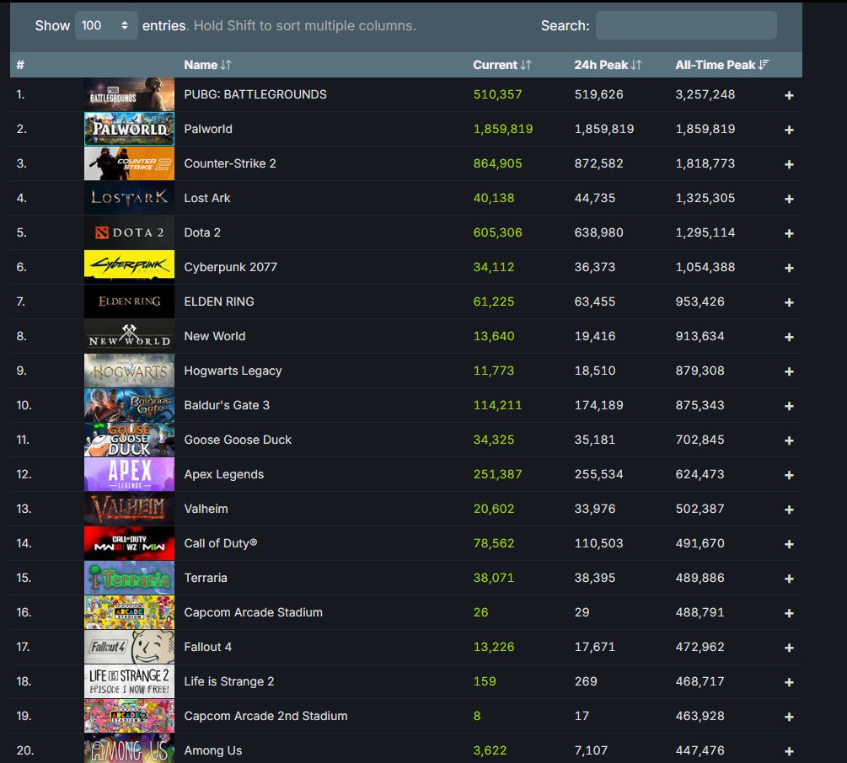This screenshot has height=763, width=847.
Task: Select Among Us current players 3,622
Action: pos(490,750)
